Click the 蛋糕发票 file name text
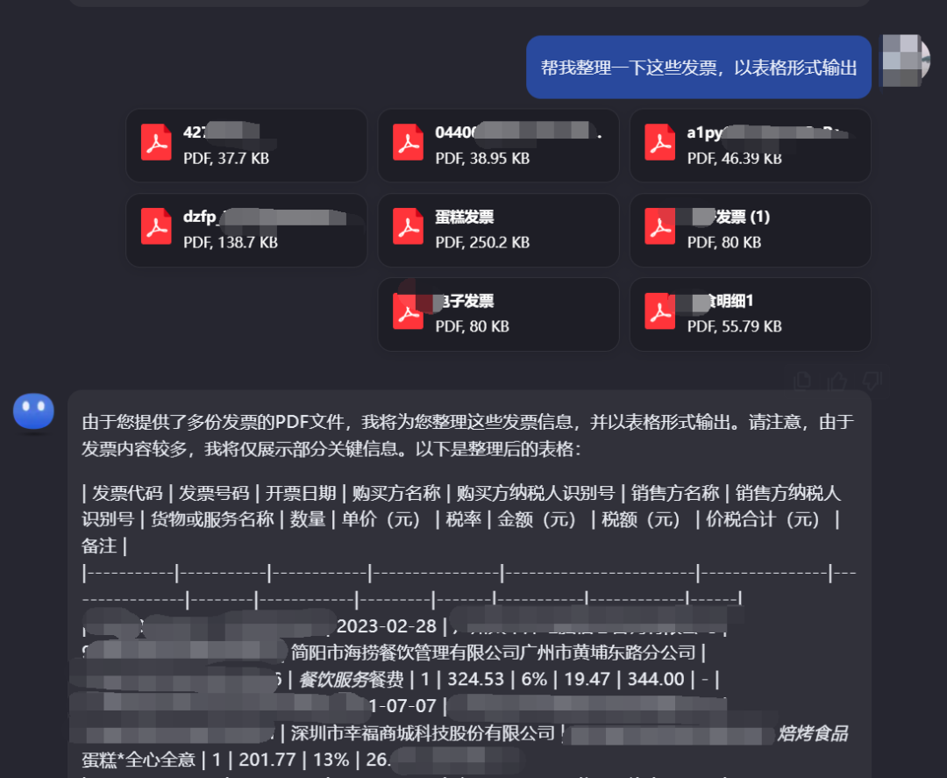 click(x=465, y=217)
